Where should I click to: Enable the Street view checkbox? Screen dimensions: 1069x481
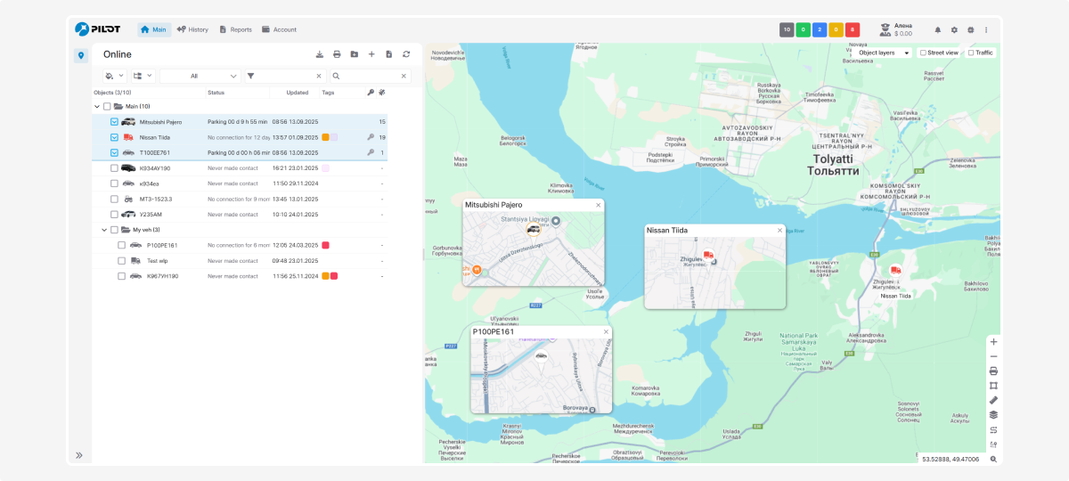923,53
